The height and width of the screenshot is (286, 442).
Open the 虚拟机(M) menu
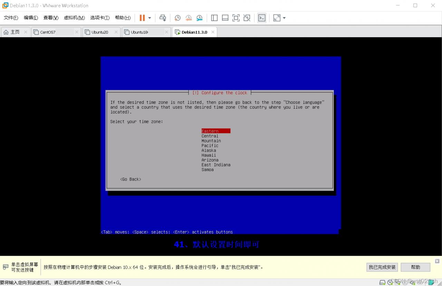point(74,18)
